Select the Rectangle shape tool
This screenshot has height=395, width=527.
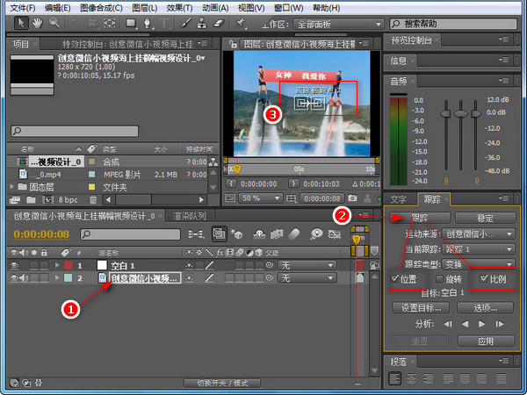tap(131, 23)
